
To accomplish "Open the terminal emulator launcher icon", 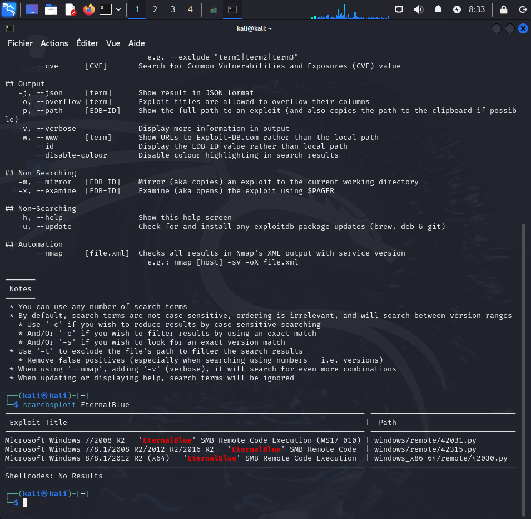I will [106, 9].
